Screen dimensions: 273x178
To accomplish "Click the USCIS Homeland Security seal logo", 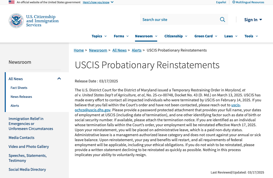I will (x=16, y=21).
